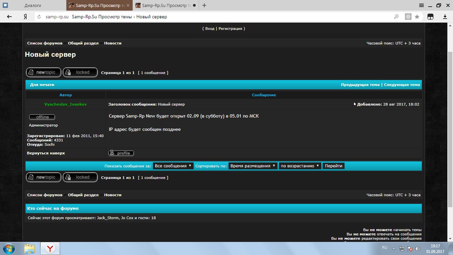Expand the 'Все сообщения' dropdown
Screen dimensions: 453x255
[x=173, y=166]
